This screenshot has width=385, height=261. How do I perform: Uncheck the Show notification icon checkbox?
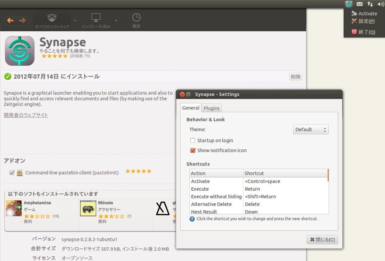click(193, 150)
